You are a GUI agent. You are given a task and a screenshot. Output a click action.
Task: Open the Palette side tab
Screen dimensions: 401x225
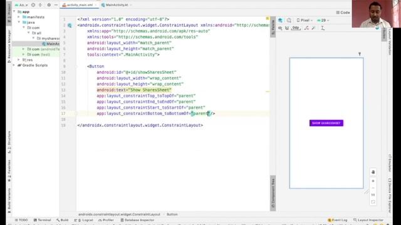273,27
